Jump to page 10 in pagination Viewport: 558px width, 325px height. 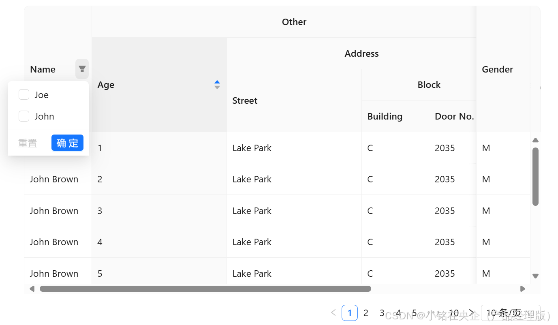pyautogui.click(x=454, y=313)
